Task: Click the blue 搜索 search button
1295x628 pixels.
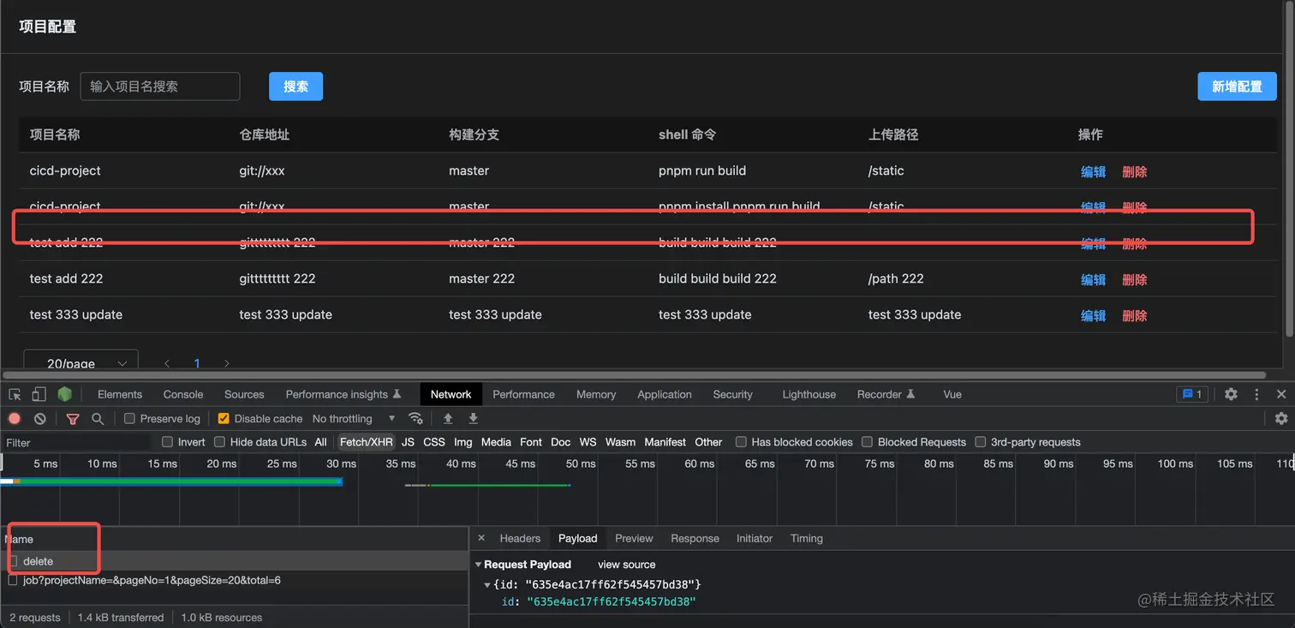Action: (x=295, y=87)
